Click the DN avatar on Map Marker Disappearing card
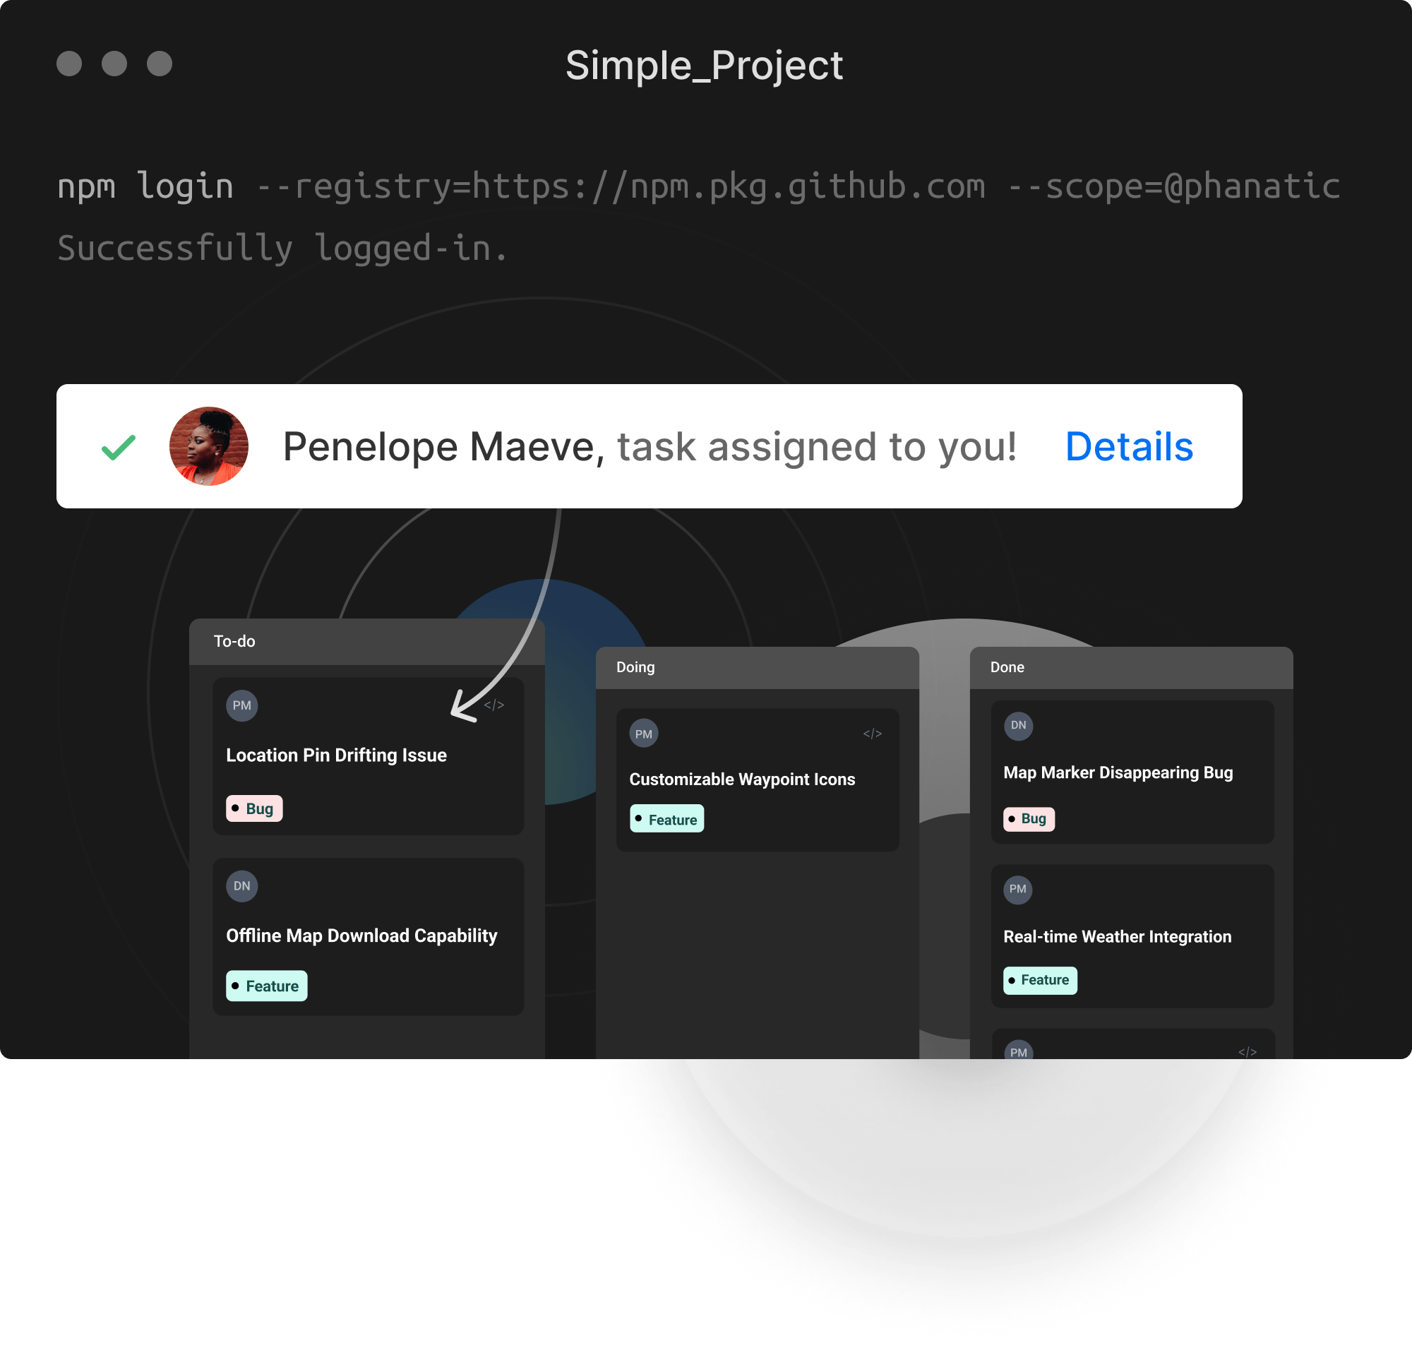The width and height of the screenshot is (1412, 1350). (x=1018, y=725)
